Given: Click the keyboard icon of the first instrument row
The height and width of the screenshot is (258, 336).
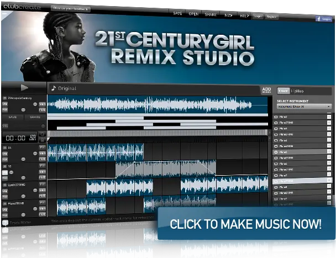Looking at the screenshot, I should pyautogui.click(x=276, y=117).
